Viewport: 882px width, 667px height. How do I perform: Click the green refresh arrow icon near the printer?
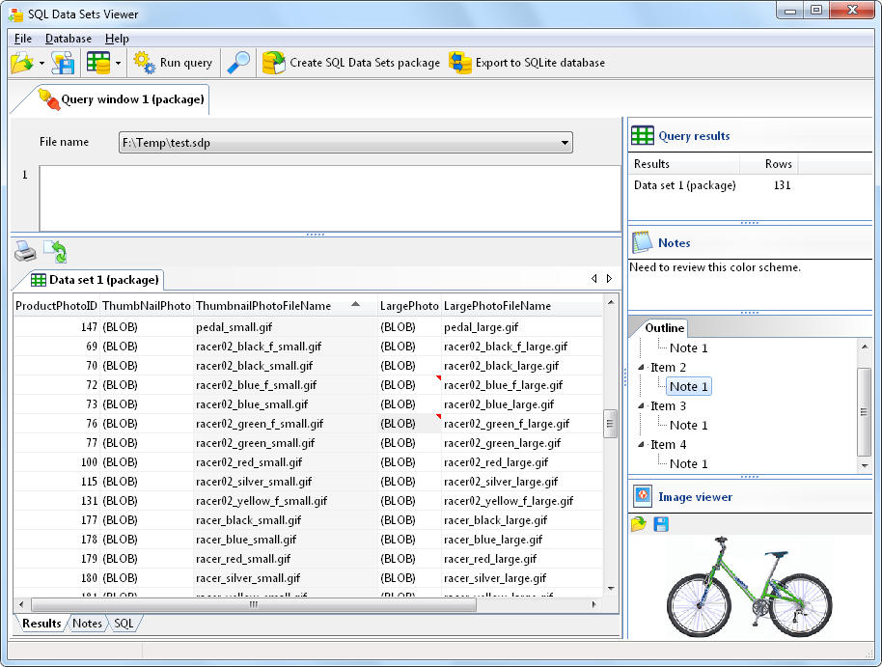tap(53, 251)
